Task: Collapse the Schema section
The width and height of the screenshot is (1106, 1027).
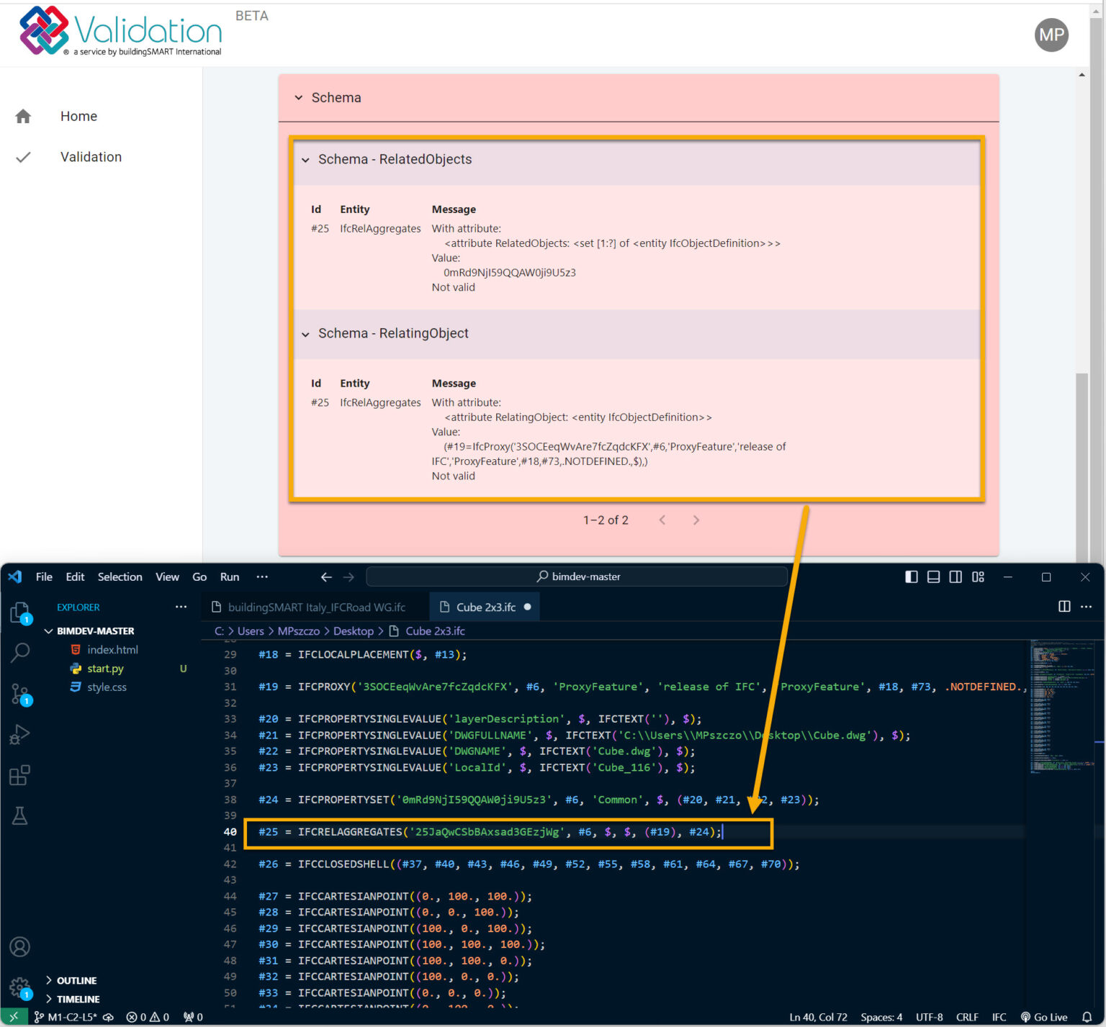Action: click(299, 98)
